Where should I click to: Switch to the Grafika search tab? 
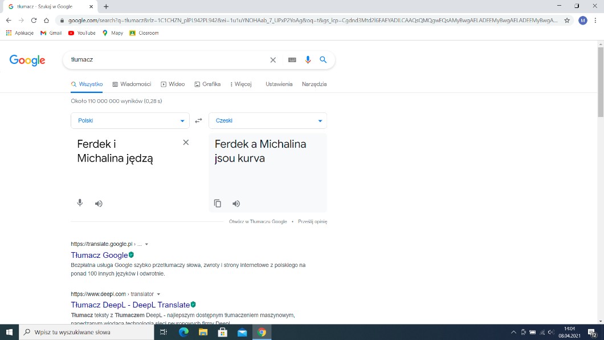coord(207,84)
